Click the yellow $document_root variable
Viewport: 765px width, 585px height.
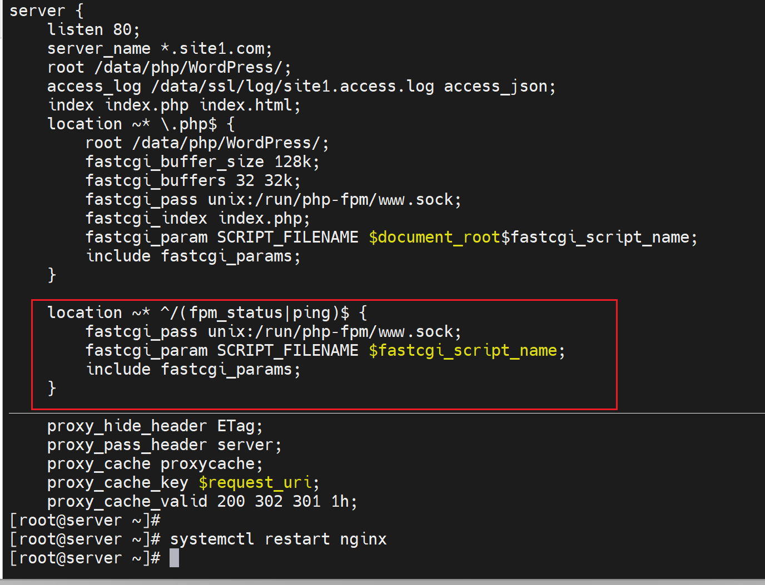(434, 237)
